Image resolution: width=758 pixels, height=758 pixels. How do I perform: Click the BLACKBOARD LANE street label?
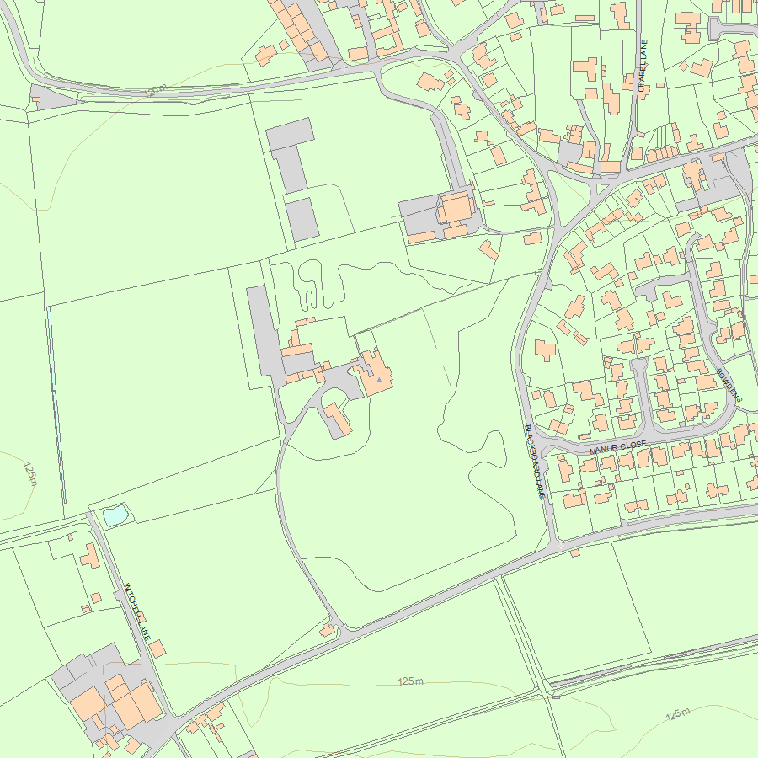pyautogui.click(x=536, y=462)
